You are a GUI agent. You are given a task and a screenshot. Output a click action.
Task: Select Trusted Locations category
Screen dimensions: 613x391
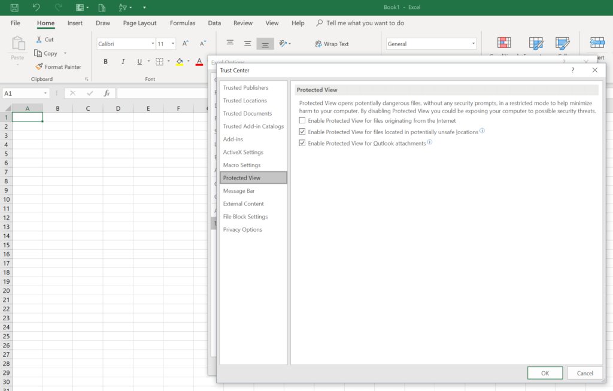pos(253,101)
